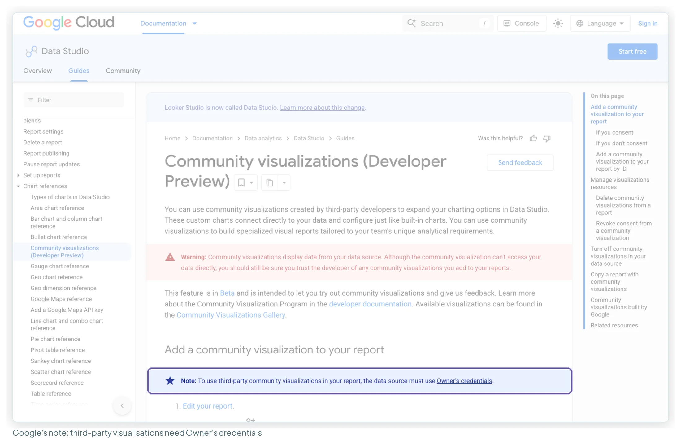681x445 pixels.
Task: Collapse the left navigation with chevron button
Action: 122,406
